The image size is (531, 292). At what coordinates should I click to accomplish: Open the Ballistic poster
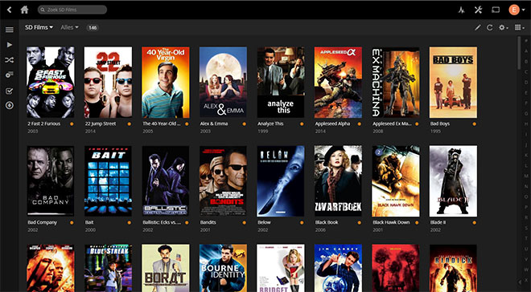pyautogui.click(x=166, y=181)
